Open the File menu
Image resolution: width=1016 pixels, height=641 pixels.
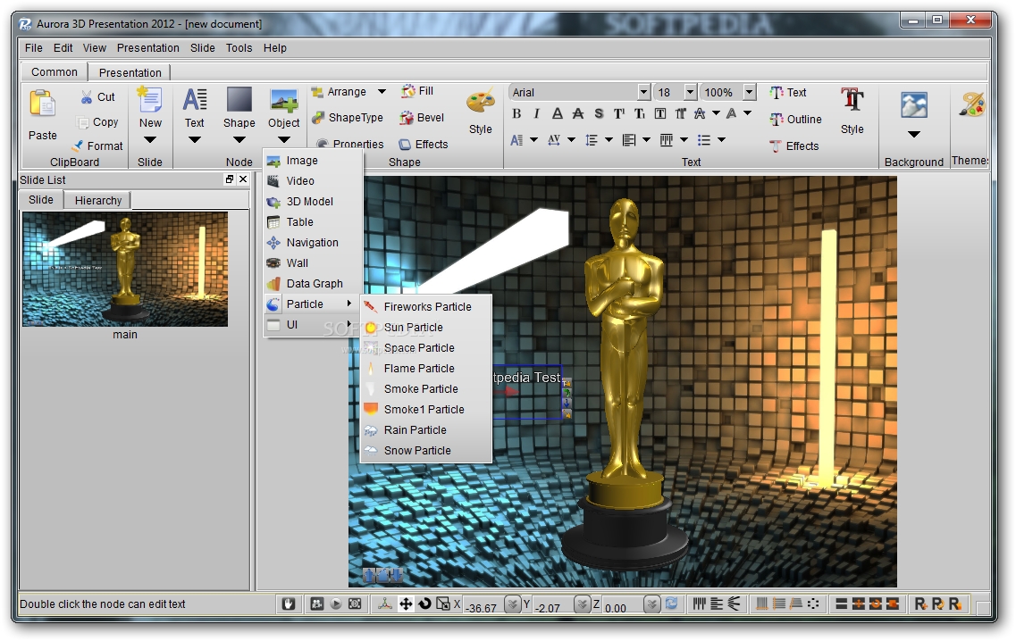tap(34, 48)
